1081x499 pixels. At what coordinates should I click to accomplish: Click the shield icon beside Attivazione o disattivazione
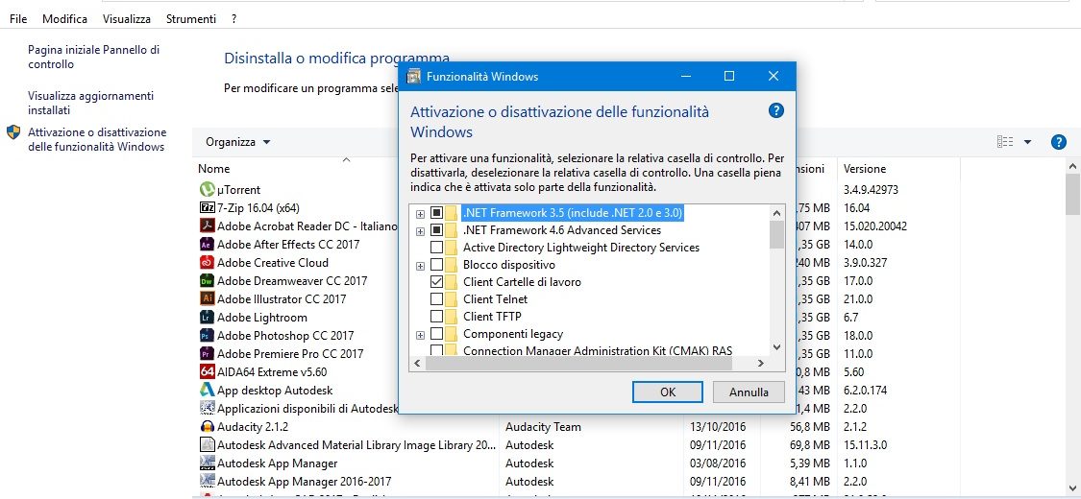13,132
